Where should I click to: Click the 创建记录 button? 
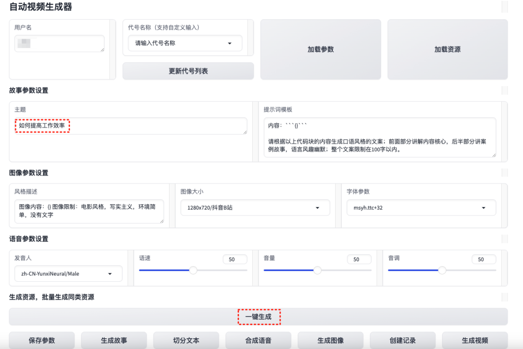tap(402, 340)
